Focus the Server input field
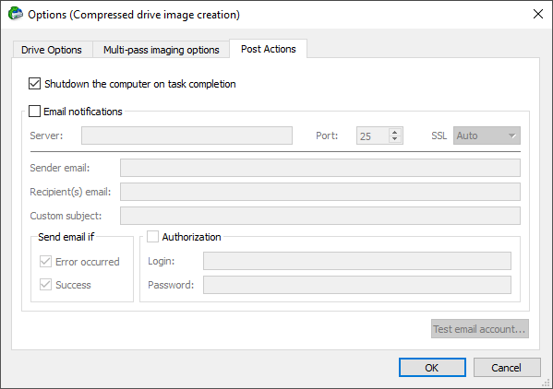 (x=186, y=136)
